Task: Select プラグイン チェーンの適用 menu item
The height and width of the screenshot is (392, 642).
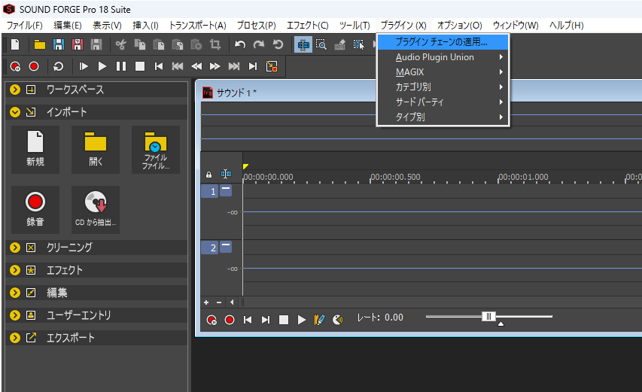Action: click(x=443, y=42)
